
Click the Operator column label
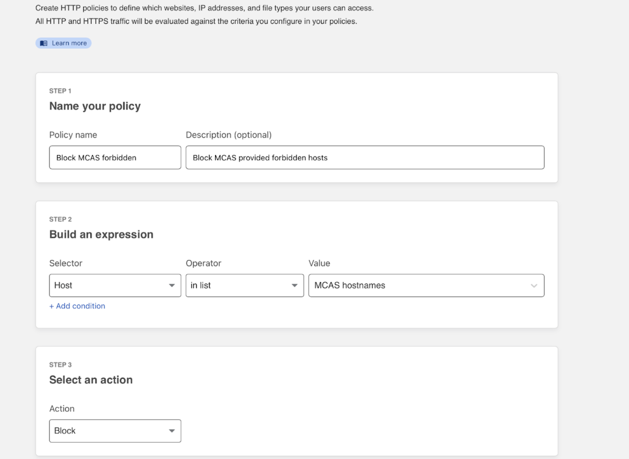[x=203, y=263]
